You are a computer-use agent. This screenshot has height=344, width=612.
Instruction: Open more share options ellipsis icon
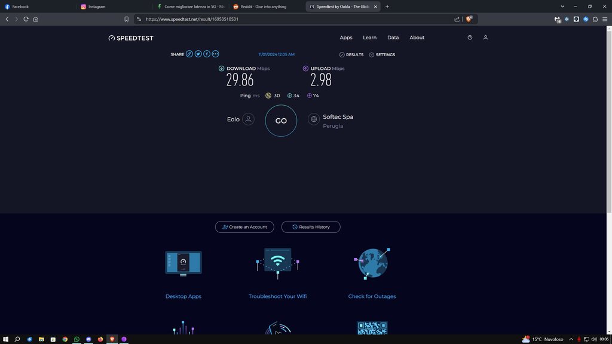[215, 54]
